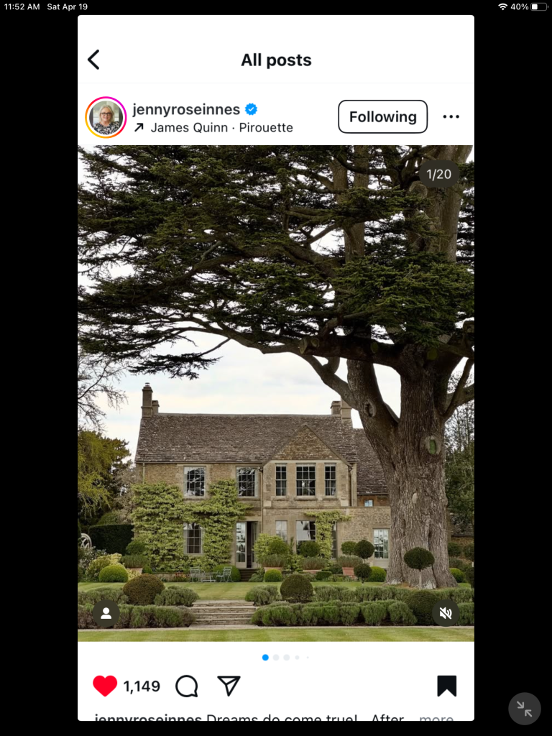
Task: Unlike the post with red heart
Action: (105, 686)
